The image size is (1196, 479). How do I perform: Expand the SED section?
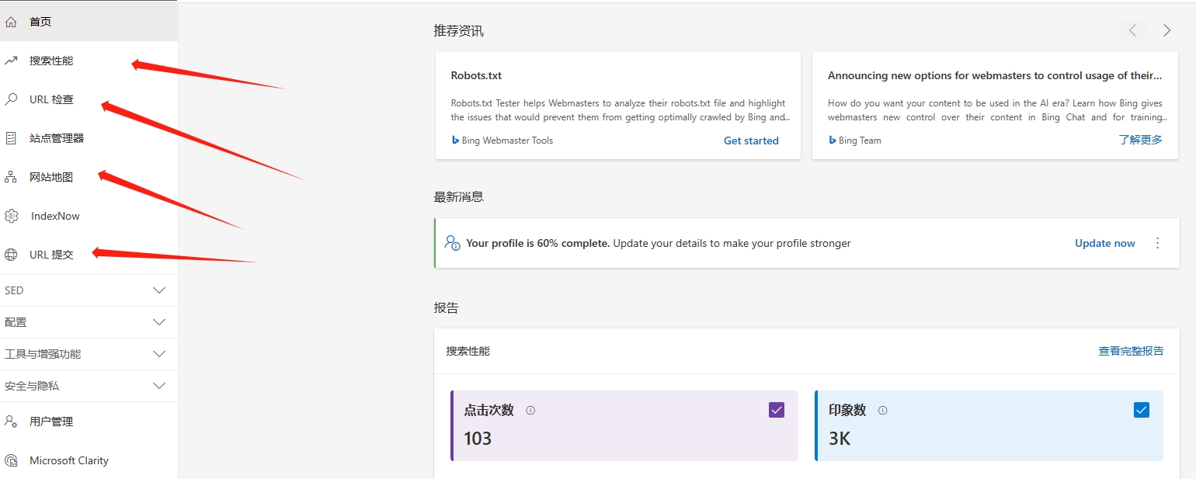coord(89,290)
